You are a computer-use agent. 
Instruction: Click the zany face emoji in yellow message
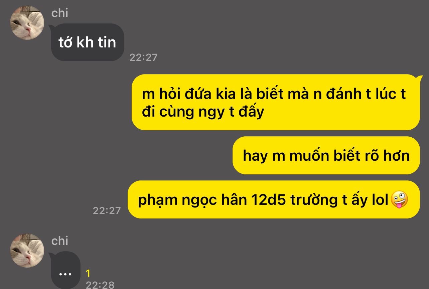399,200
